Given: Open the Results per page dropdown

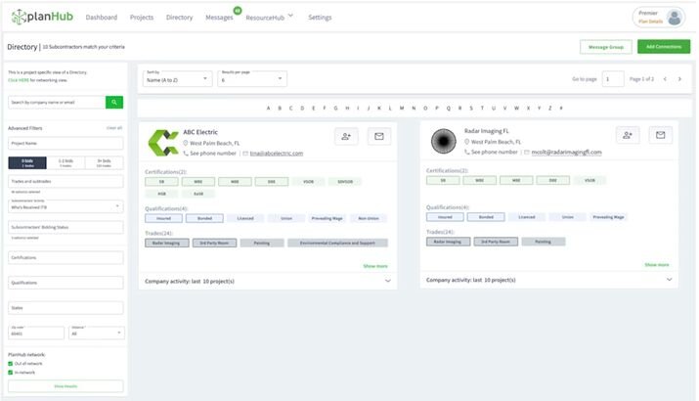Looking at the screenshot, I should [252, 78].
